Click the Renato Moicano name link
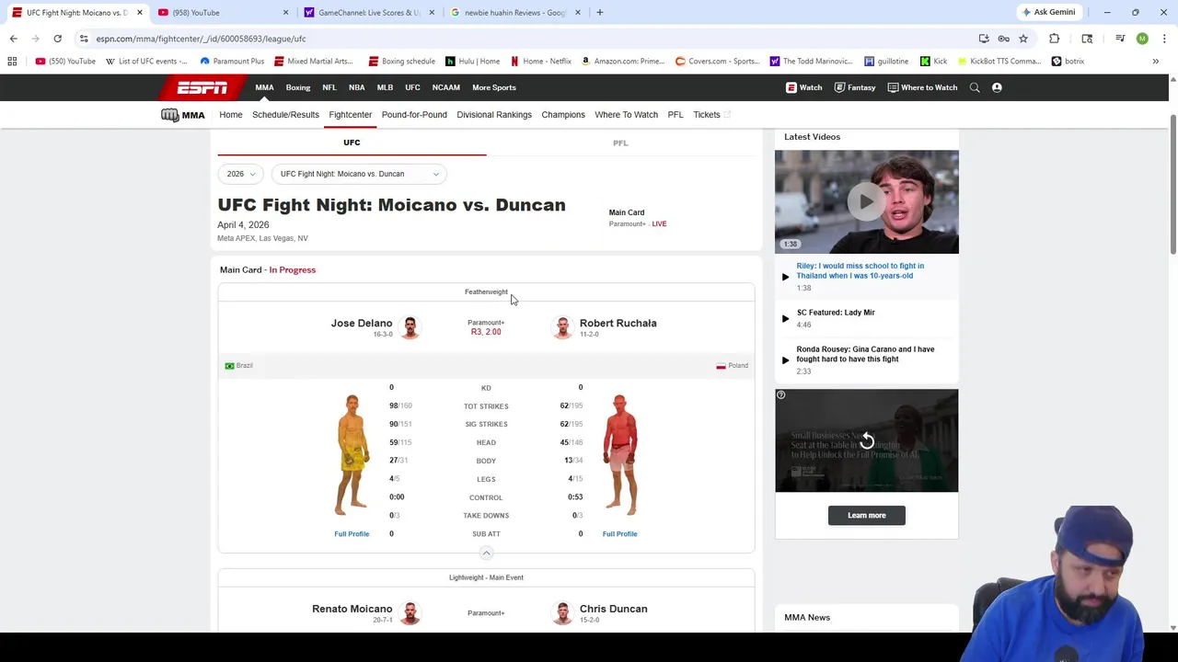This screenshot has width=1178, height=662. [352, 609]
